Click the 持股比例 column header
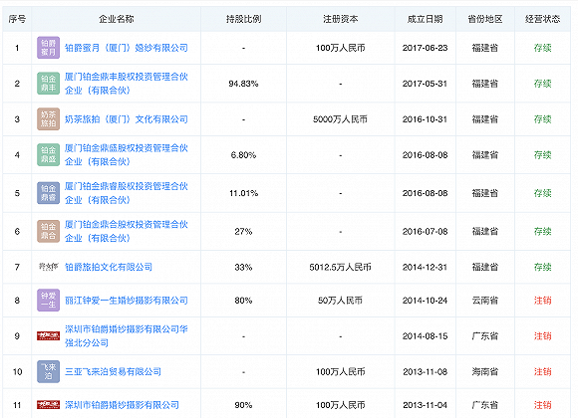The image size is (578, 418). pos(244,19)
